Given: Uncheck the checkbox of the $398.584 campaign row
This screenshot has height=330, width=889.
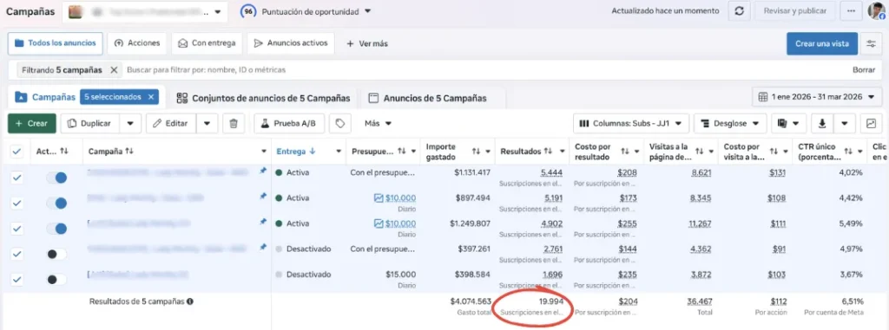Looking at the screenshot, I should pos(17,280).
